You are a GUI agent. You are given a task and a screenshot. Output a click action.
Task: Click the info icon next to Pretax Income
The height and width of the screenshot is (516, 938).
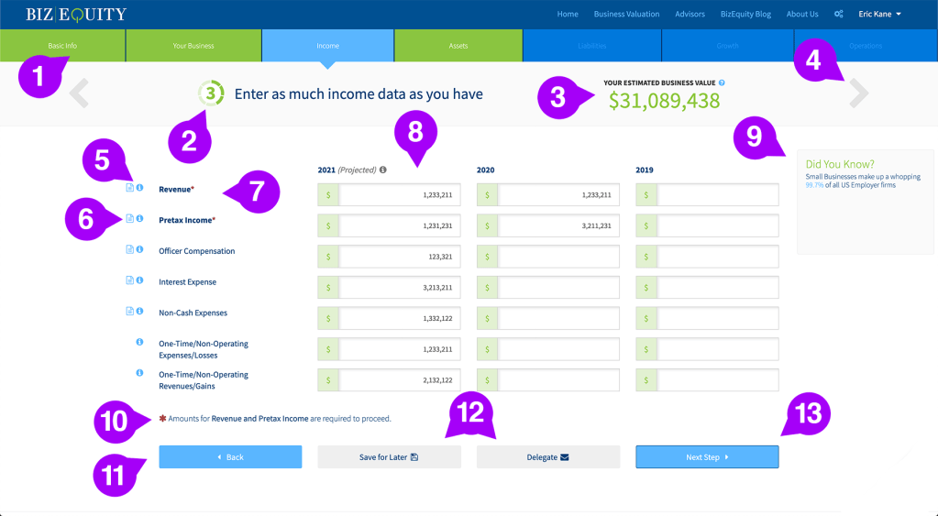pos(139,219)
